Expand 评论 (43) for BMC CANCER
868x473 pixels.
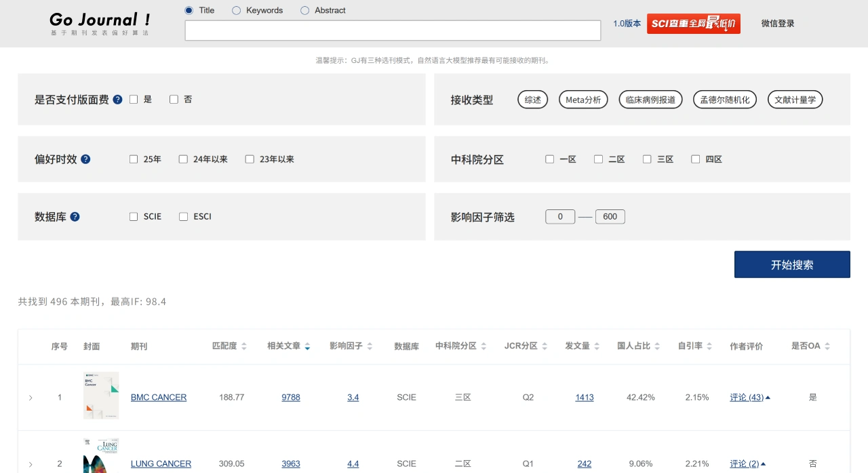[x=750, y=398]
